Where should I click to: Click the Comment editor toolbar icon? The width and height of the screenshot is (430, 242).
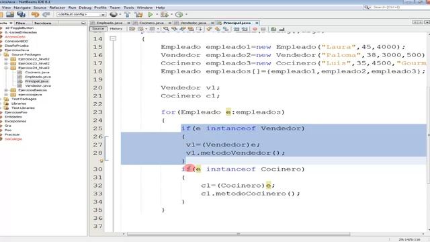click(x=273, y=29)
